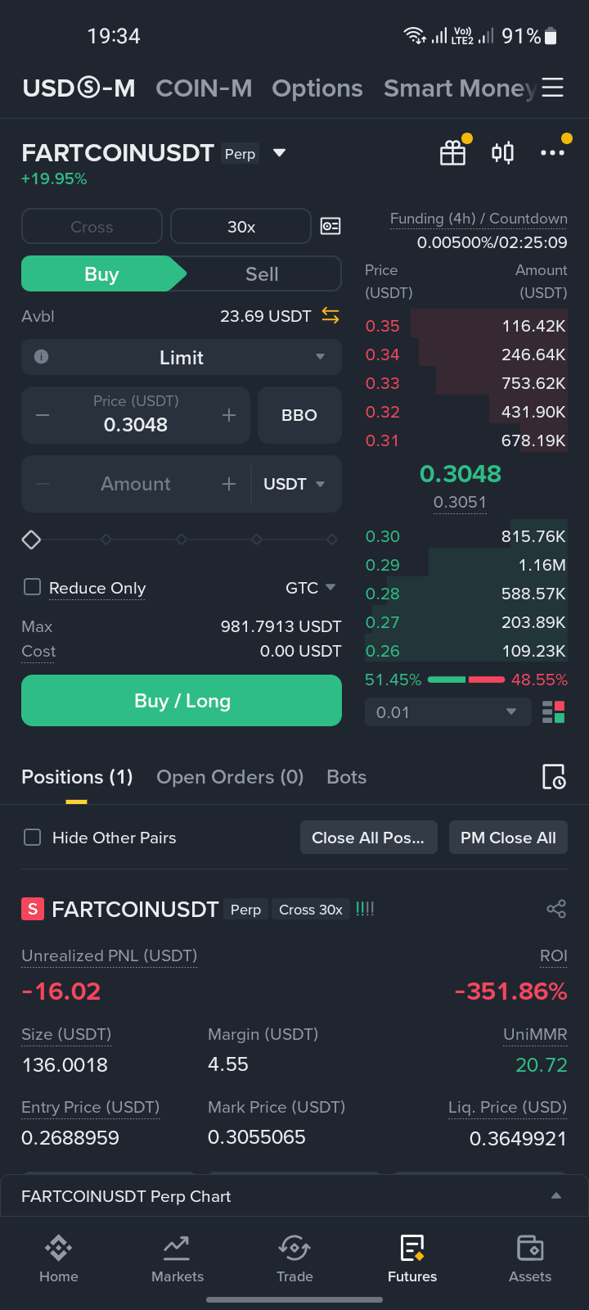This screenshot has height=1310, width=589.
Task: Go to Assets in bottom navigation
Action: click(530, 1258)
